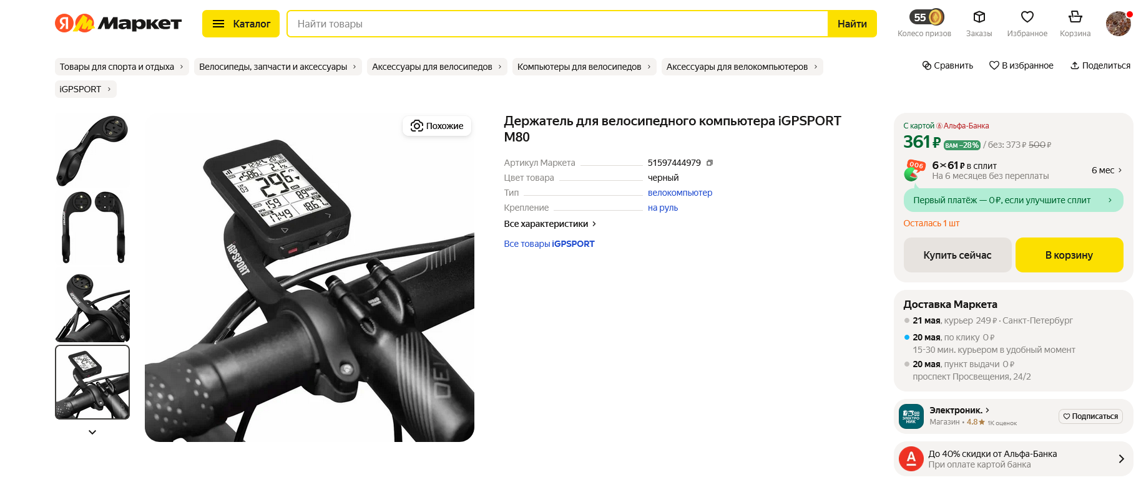Open на руль mounting link
This screenshot has width=1141, height=480.
[663, 208]
